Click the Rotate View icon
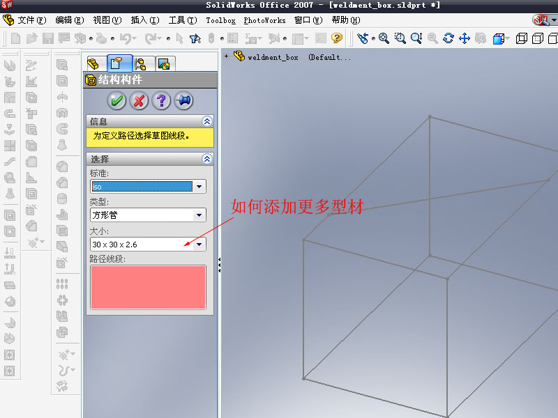This screenshot has width=558, height=418. tap(448, 38)
